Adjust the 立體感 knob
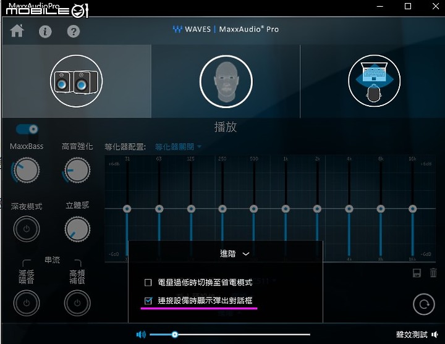Screen dimensions: 445x344 [77, 229]
